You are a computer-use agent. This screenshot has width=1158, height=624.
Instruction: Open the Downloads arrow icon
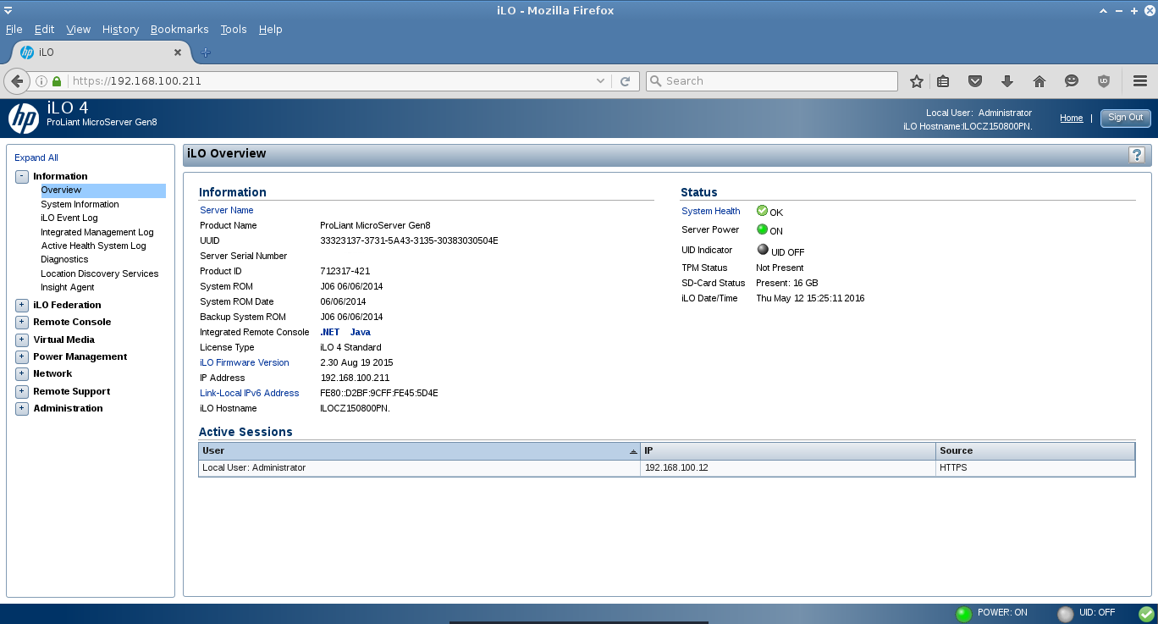(1007, 81)
